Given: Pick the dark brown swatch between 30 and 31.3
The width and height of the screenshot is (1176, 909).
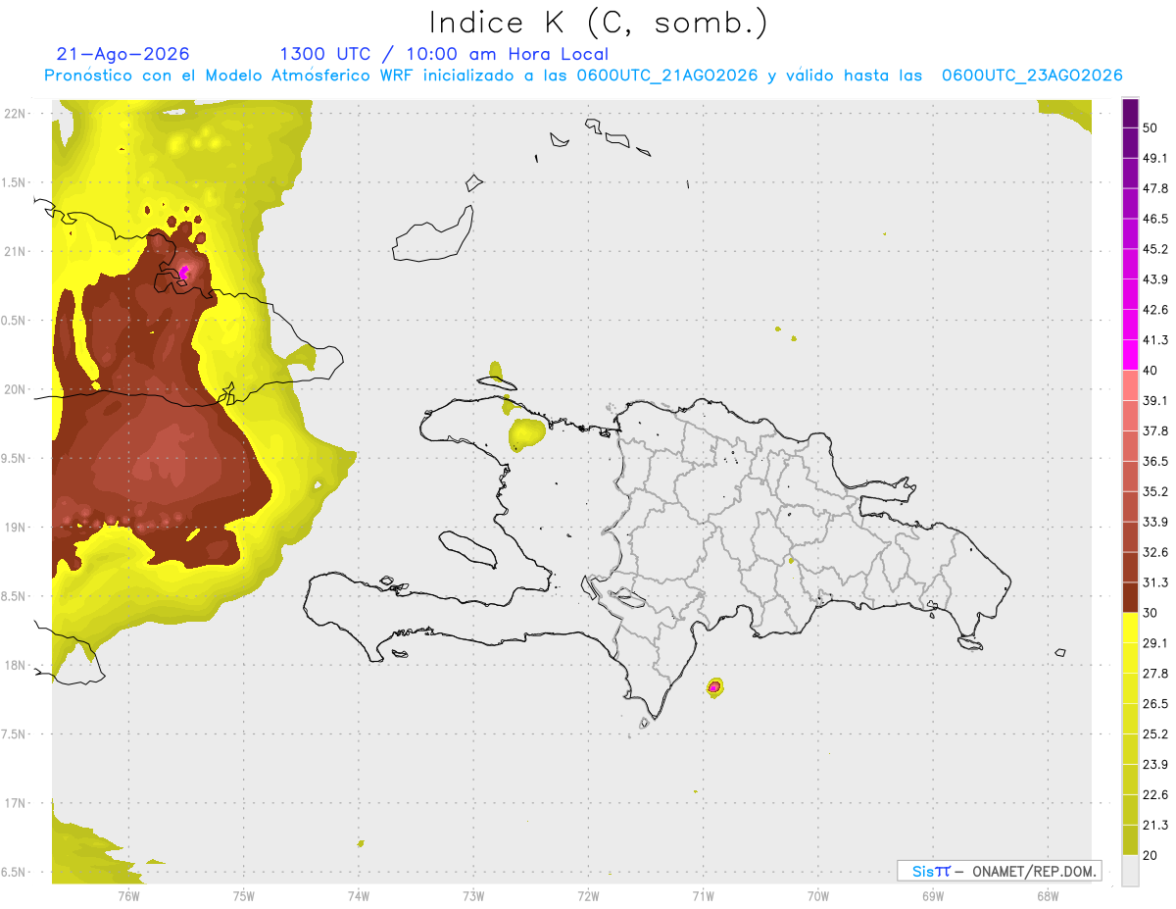Looking at the screenshot, I should pyautogui.click(x=1131, y=598).
